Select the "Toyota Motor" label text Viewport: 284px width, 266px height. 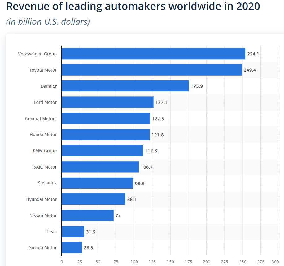pyautogui.click(x=43, y=70)
